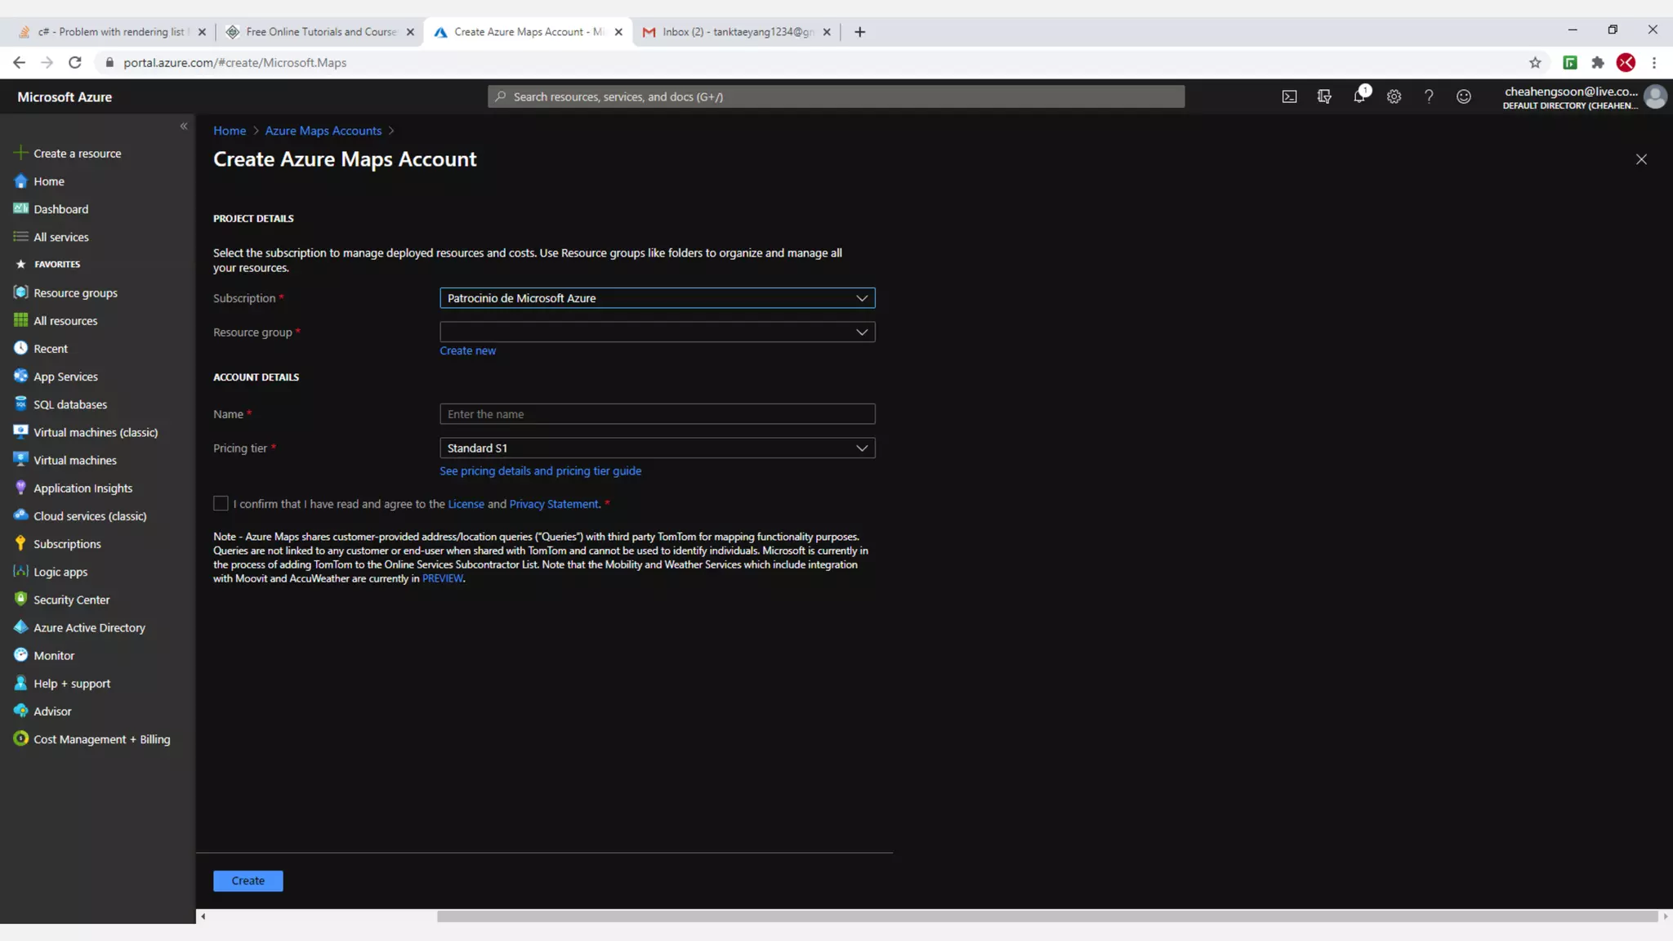
Task: Open portal settings gear icon
Action: (1394, 96)
